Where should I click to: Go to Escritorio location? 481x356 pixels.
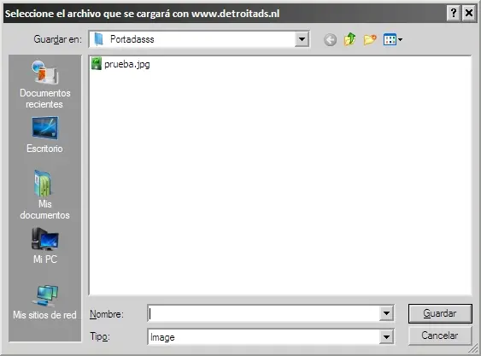point(44,135)
